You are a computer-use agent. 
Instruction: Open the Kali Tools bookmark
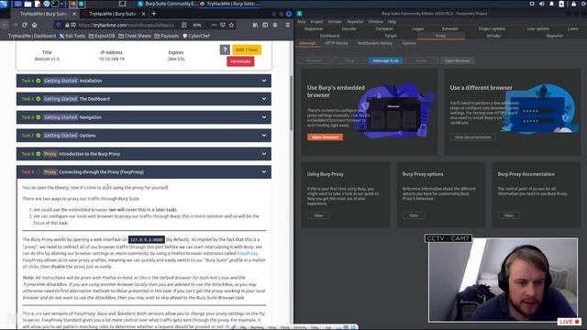pos(72,36)
